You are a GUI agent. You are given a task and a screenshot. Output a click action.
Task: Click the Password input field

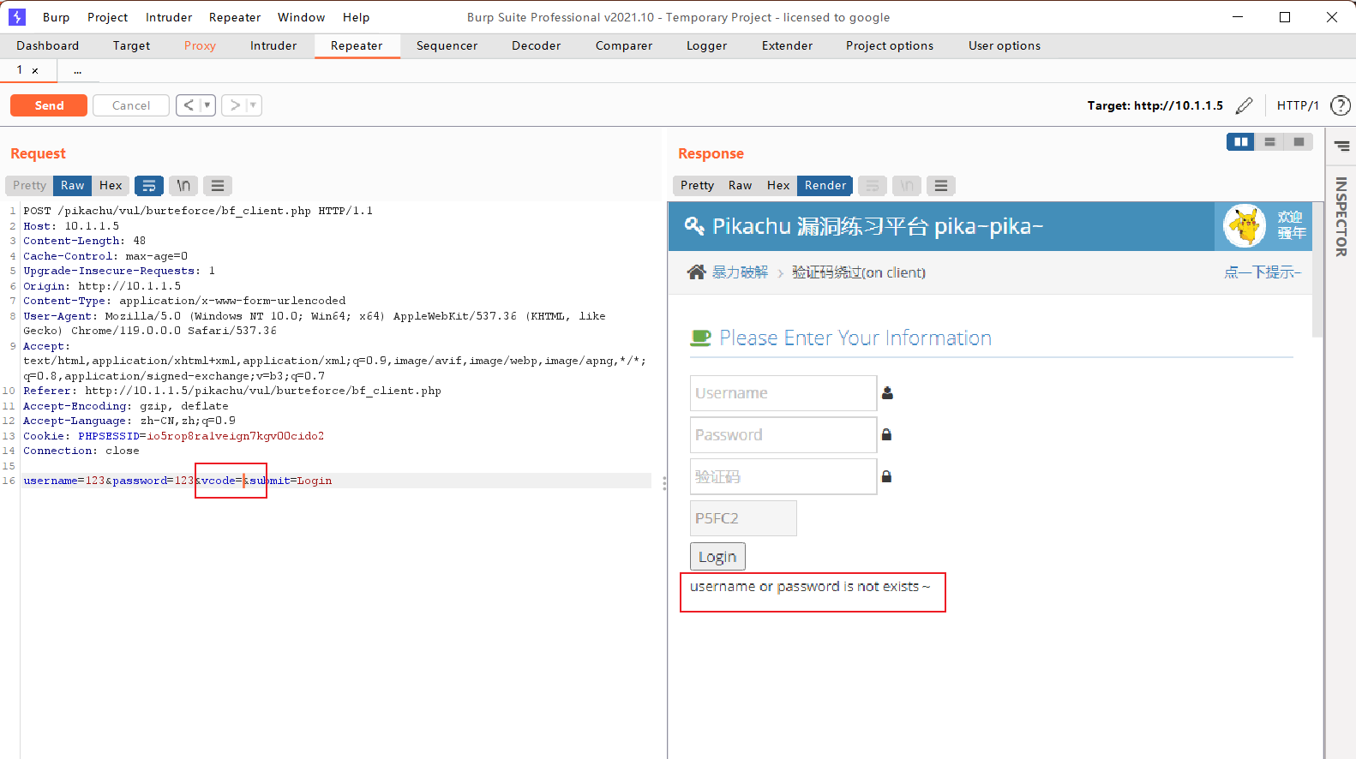pyautogui.click(x=783, y=435)
